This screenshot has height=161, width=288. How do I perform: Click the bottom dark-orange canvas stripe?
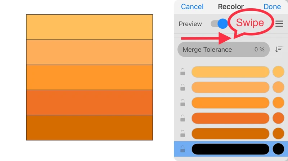(x=89, y=128)
